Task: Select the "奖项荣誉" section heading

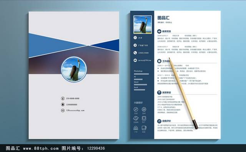Action: pyautogui.click(x=166, y=93)
